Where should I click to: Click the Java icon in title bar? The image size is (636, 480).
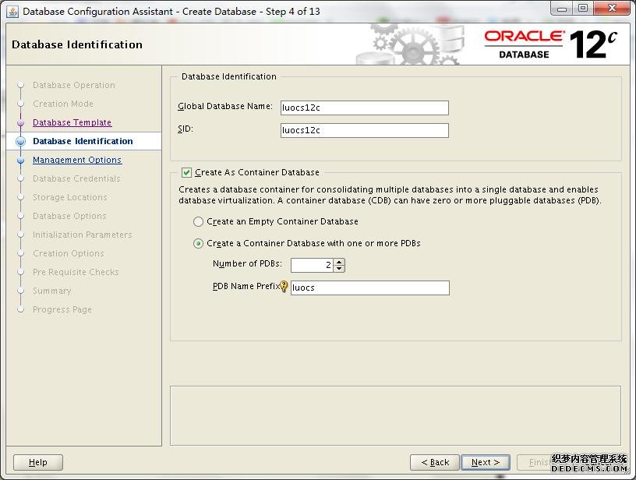pyautogui.click(x=12, y=11)
